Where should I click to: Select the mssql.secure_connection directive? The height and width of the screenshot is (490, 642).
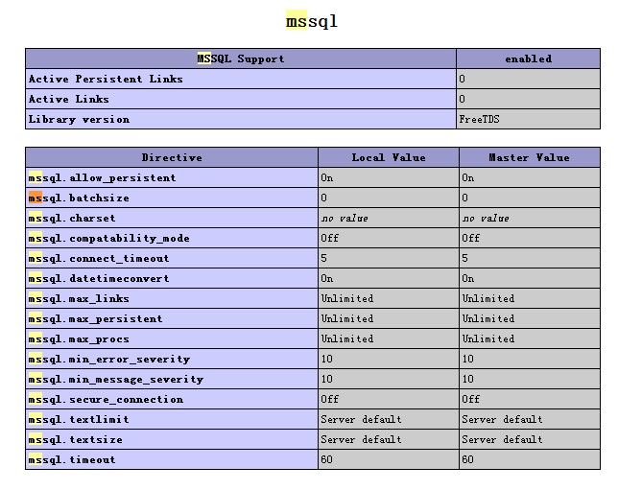(x=106, y=399)
